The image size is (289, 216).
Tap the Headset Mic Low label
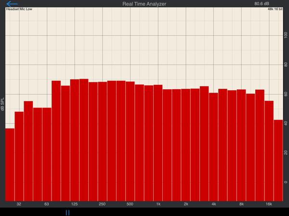pos(19,9)
